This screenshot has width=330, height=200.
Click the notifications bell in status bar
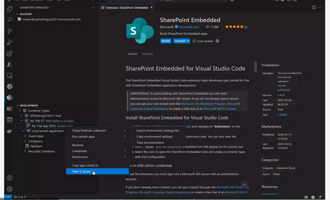coord(320,197)
